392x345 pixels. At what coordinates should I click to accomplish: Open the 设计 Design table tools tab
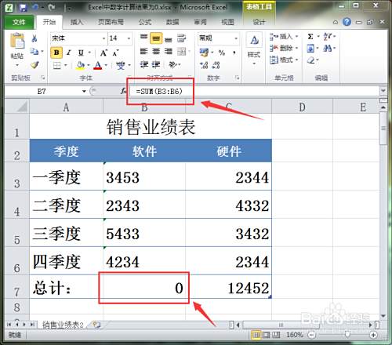(x=259, y=22)
